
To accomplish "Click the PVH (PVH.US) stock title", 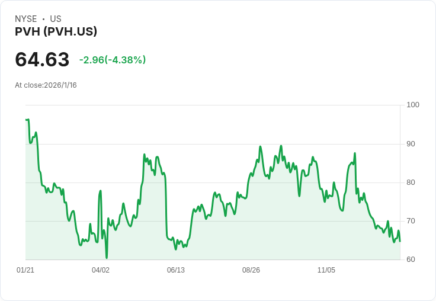I will click(56, 31).
